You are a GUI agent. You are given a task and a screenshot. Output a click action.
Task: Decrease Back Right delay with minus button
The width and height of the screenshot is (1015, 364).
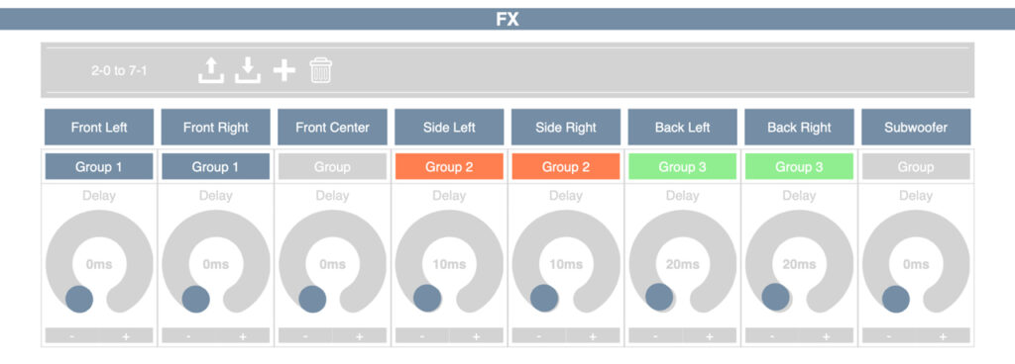pos(772,336)
